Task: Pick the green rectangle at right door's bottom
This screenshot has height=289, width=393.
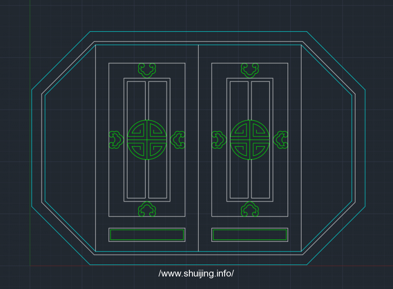Action: [250, 235]
